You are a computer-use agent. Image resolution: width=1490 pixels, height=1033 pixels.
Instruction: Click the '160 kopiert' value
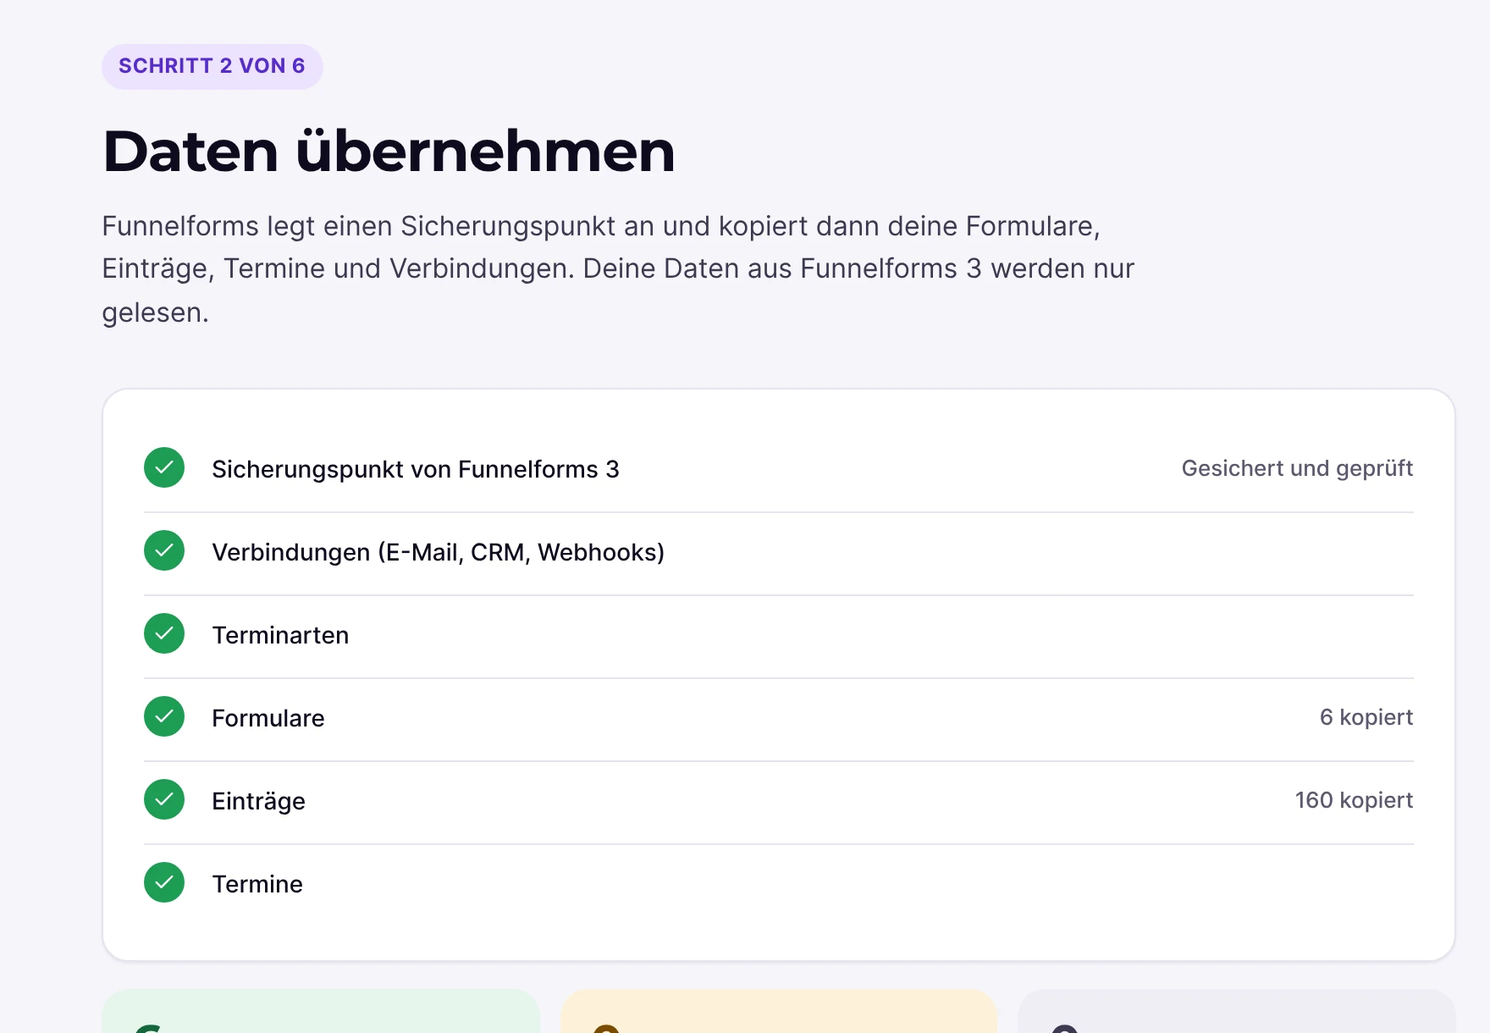(x=1354, y=800)
